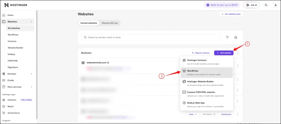
Task: Open Business plan three-dot menu
Action: pyautogui.click(x=238, y=53)
